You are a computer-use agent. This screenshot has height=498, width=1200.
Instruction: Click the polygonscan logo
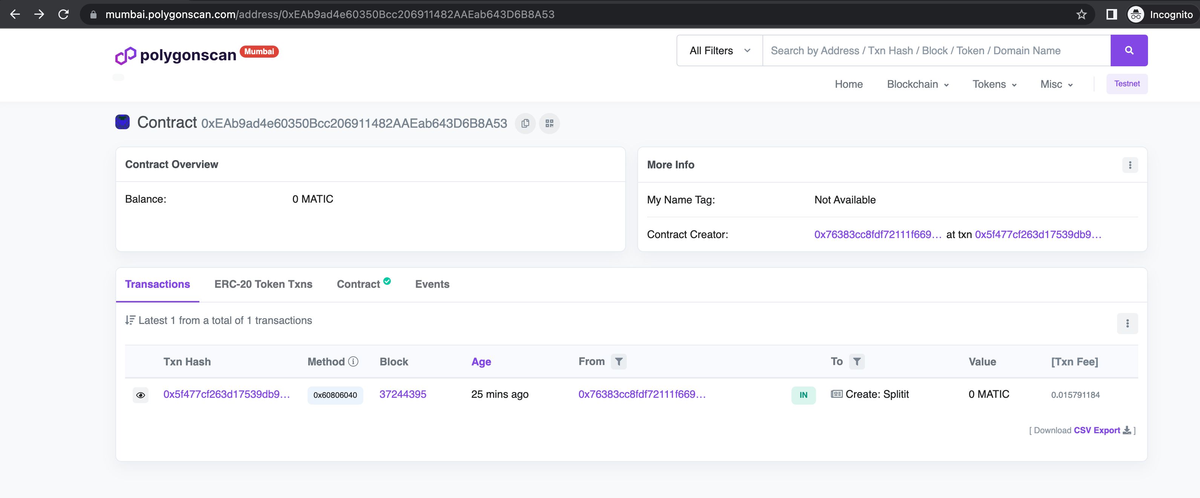(x=176, y=55)
